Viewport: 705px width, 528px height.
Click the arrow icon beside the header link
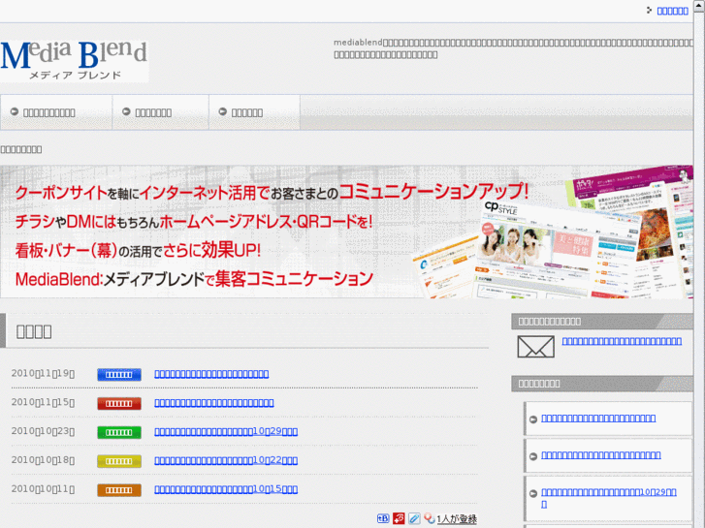point(650,10)
